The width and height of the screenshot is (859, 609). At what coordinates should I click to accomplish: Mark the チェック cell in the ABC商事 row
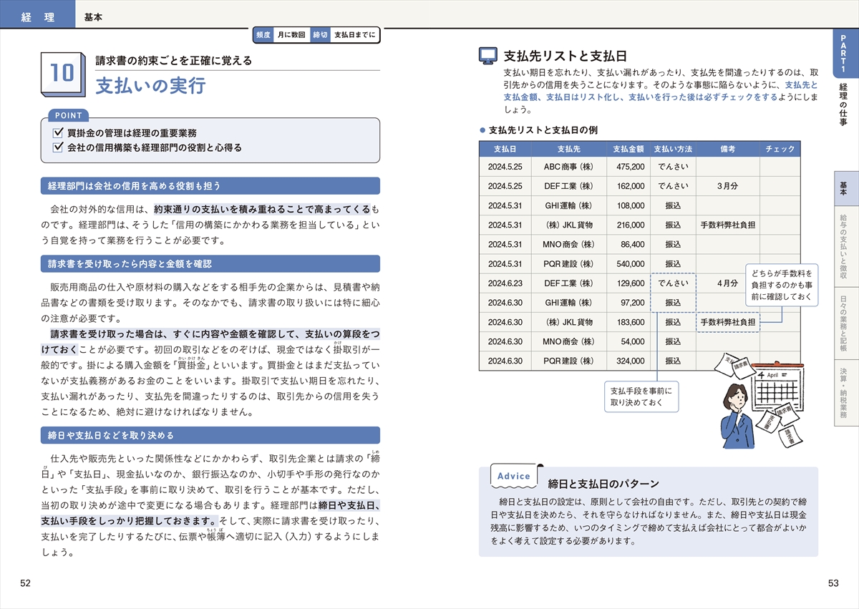[780, 166]
